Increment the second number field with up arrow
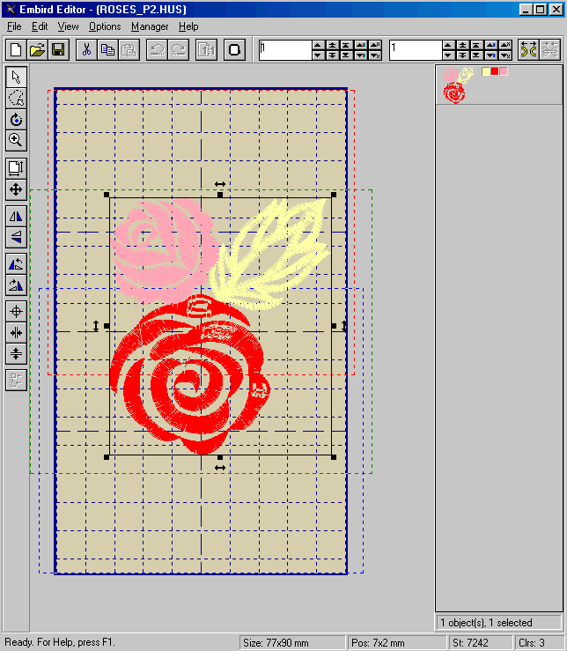This screenshot has width=567, height=651. pyautogui.click(x=448, y=45)
